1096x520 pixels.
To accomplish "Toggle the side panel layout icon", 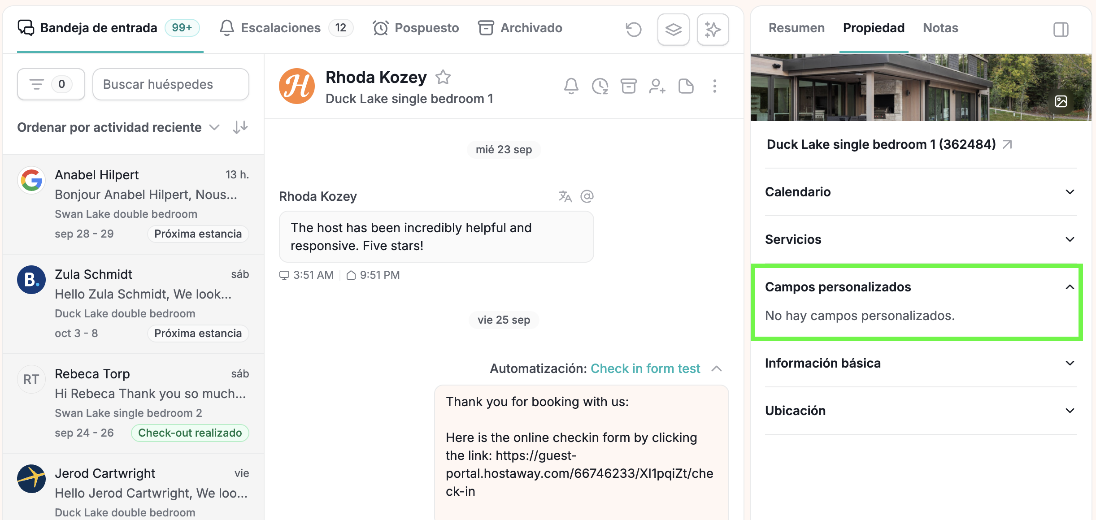I will point(1061,29).
